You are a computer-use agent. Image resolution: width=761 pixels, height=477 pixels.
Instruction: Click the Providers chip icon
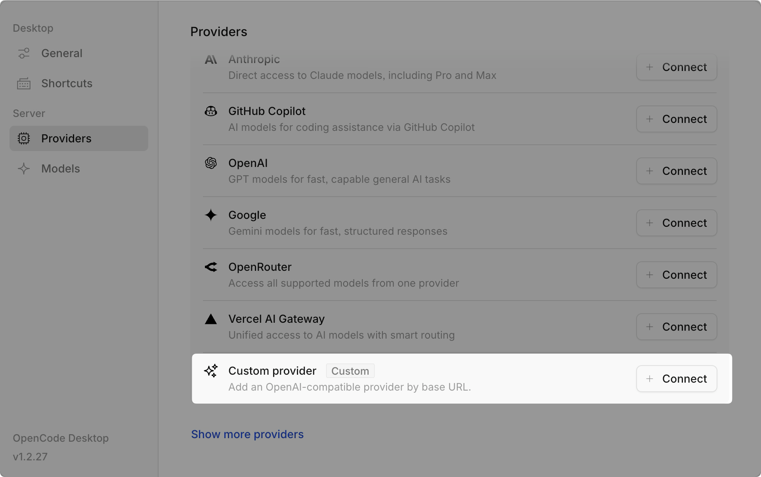click(23, 138)
